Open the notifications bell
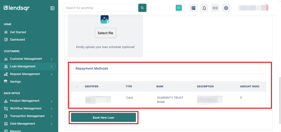281x132 pixels. tap(204, 8)
